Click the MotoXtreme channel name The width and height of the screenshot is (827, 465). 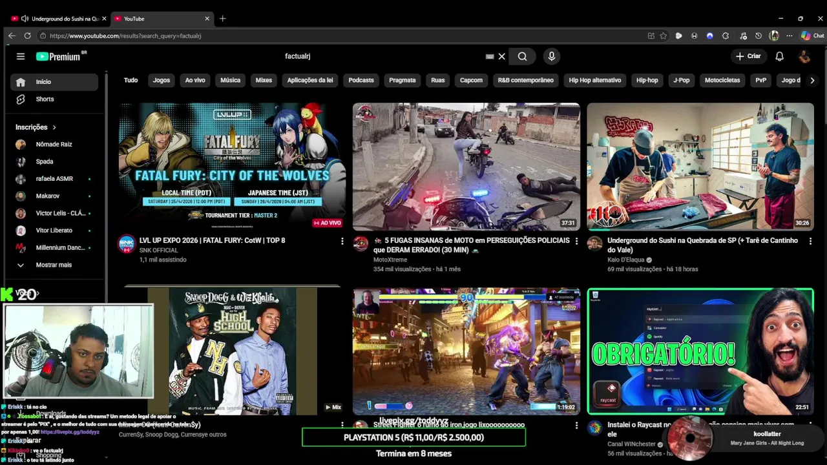[390, 260]
